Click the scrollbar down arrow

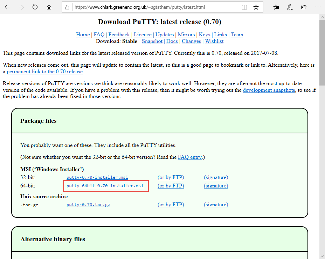click(x=322, y=256)
